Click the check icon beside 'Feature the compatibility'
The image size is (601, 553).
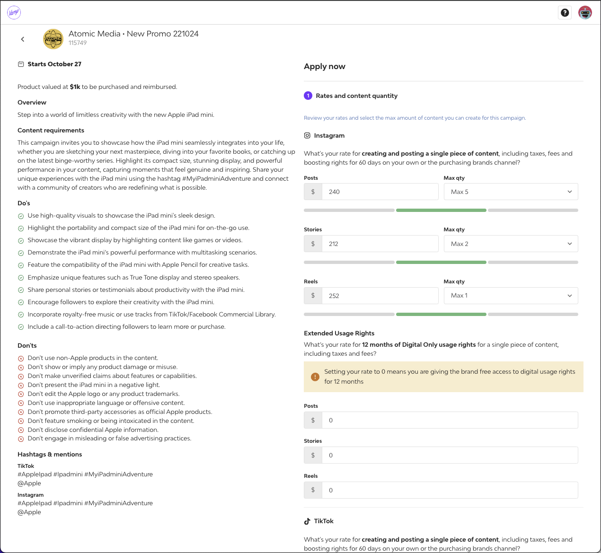21,265
